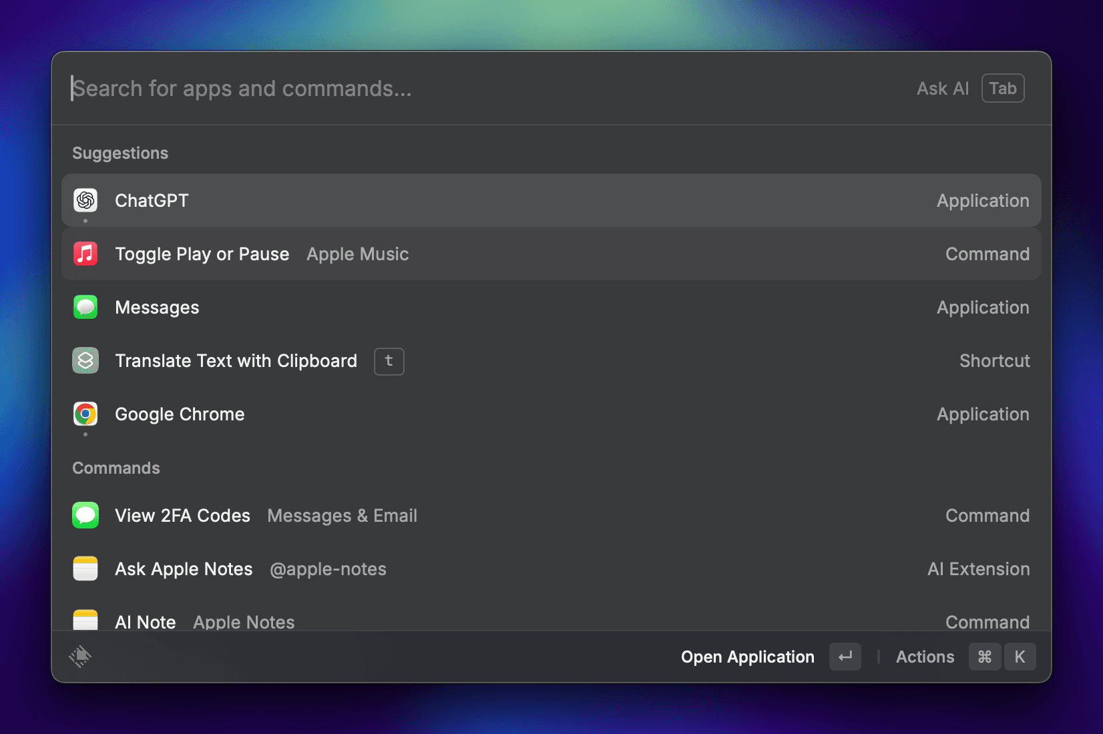
Task: Click the View 2FA Codes command icon
Action: [85, 515]
